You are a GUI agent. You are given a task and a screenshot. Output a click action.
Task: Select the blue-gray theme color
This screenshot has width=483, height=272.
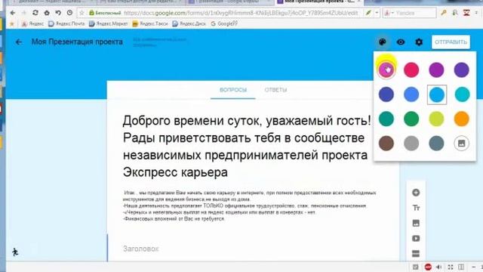point(436,143)
